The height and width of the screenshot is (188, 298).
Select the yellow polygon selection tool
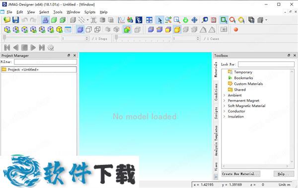pos(241,20)
